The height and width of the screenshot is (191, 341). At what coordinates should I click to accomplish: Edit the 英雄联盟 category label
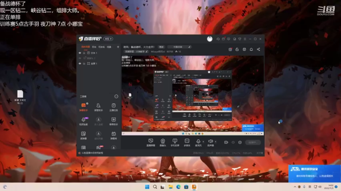click(x=136, y=51)
